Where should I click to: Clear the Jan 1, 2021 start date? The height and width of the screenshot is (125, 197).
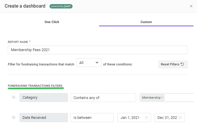pos(146,117)
